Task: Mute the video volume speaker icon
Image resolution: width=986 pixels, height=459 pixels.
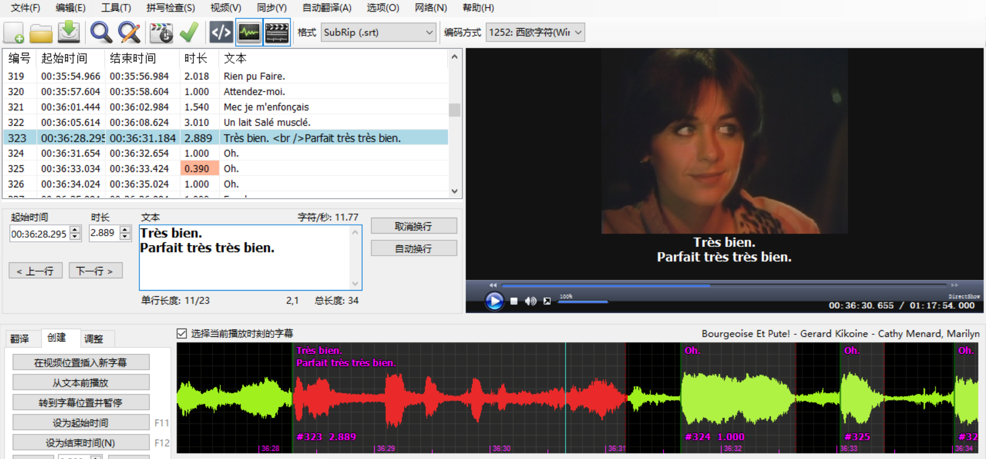Action: coord(530,301)
